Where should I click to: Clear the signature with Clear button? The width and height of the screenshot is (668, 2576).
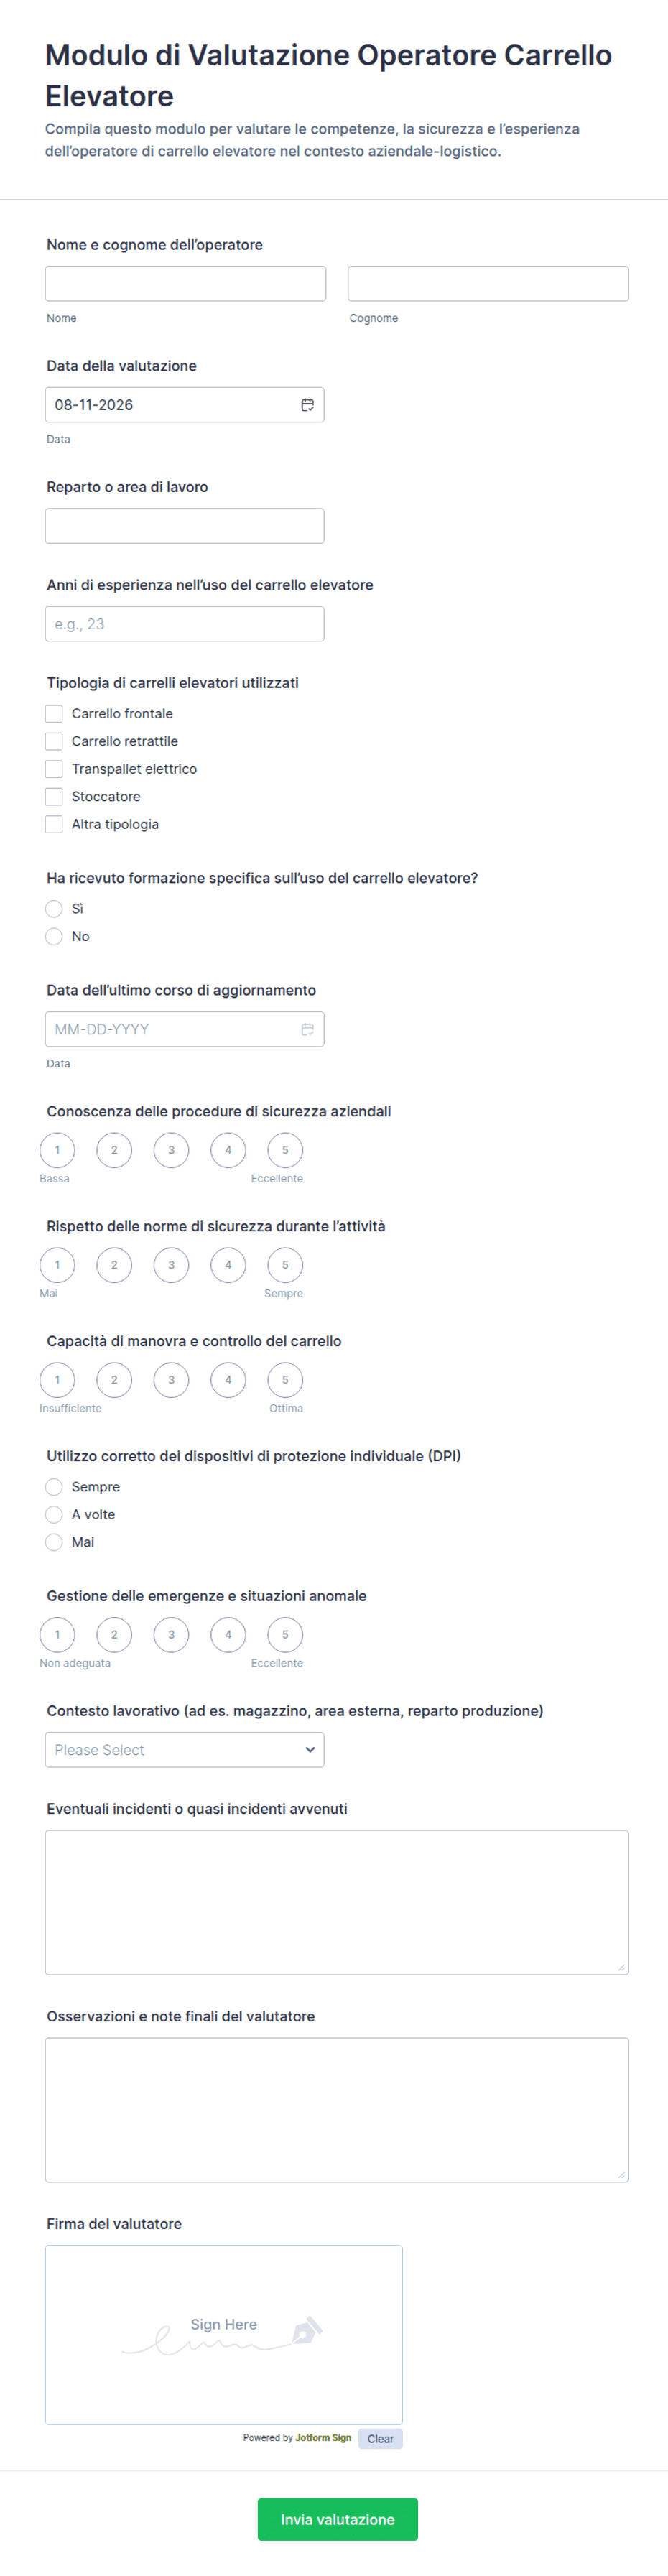pos(380,2439)
